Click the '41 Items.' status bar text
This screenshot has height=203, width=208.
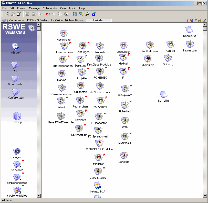(8, 200)
